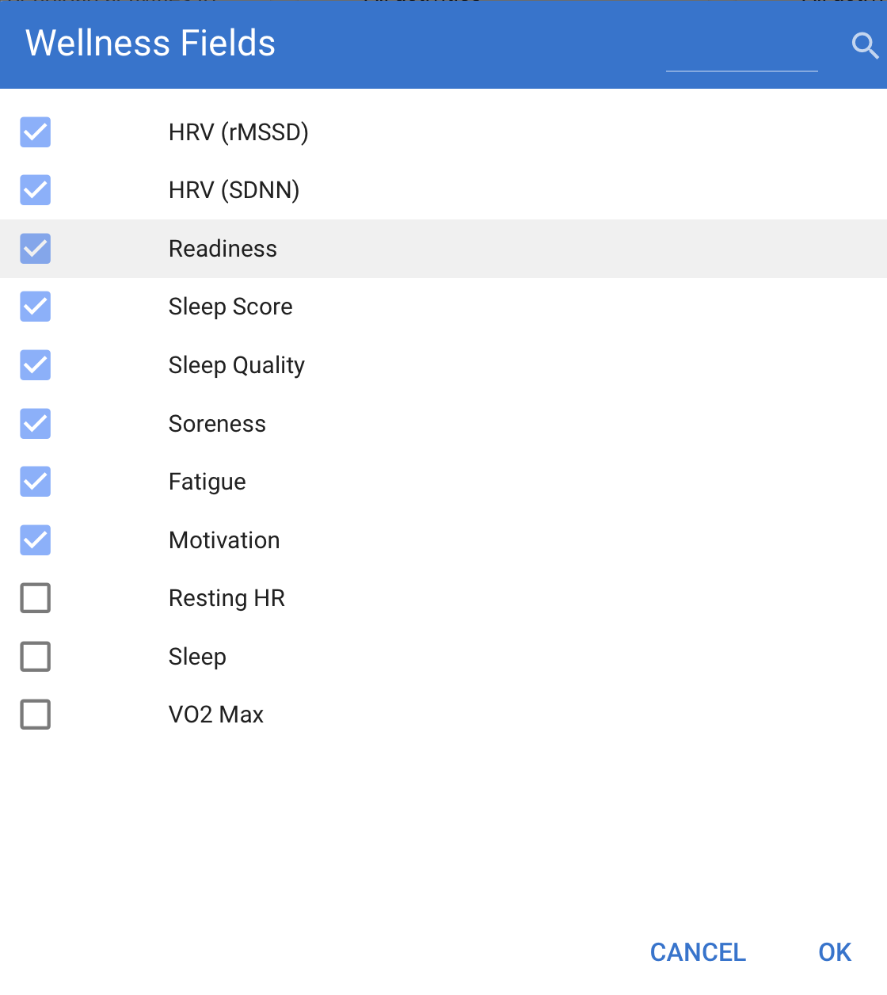The height and width of the screenshot is (995, 887).
Task: Enable the Resting HR checkbox
Action: pos(36,598)
